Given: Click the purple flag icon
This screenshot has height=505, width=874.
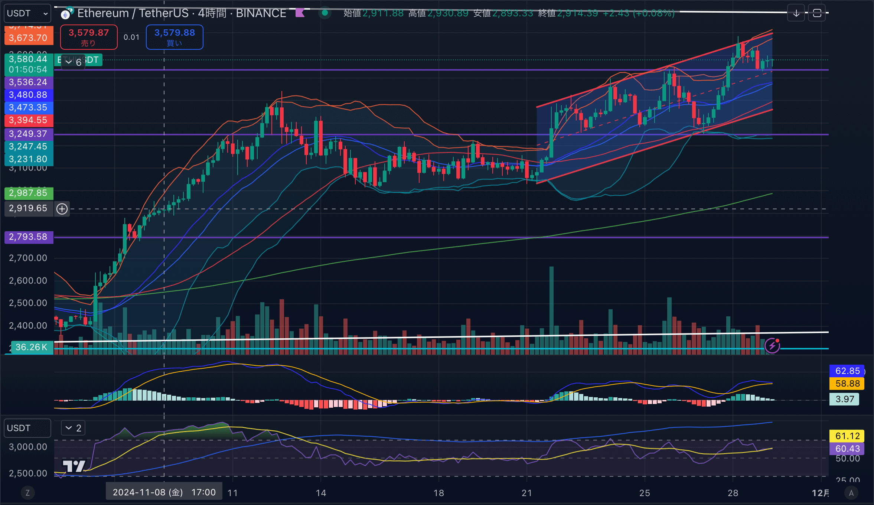Looking at the screenshot, I should point(300,13).
